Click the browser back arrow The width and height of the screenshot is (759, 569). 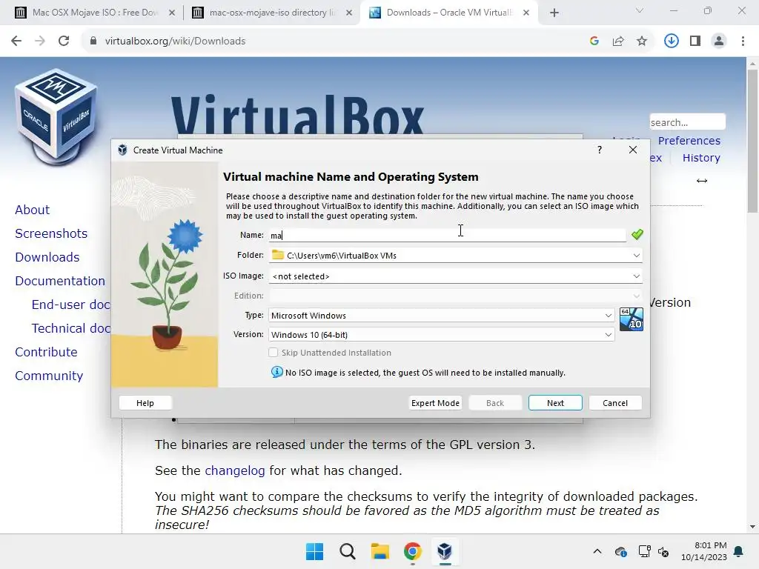(x=16, y=41)
